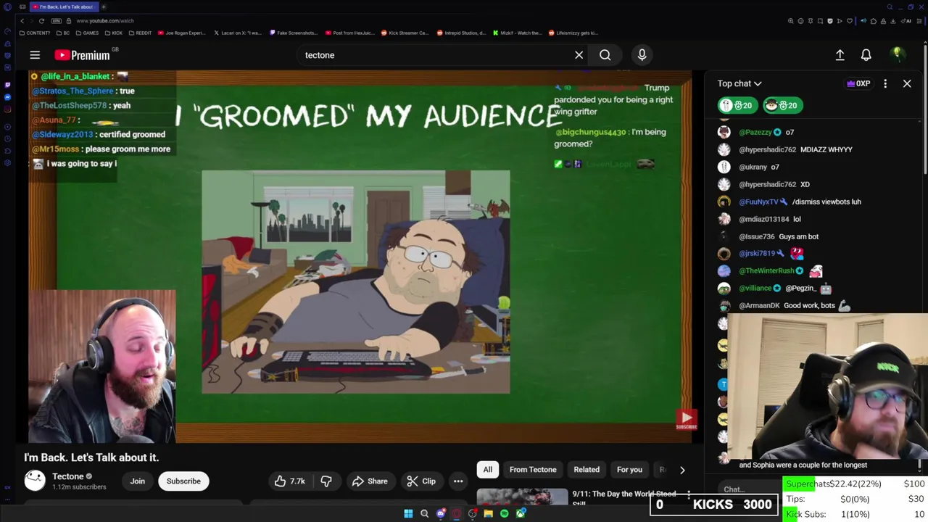Subscribe to the Tectone channel
The height and width of the screenshot is (522, 928).
coord(183,481)
